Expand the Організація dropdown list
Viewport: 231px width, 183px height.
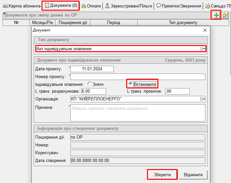tap(203, 99)
